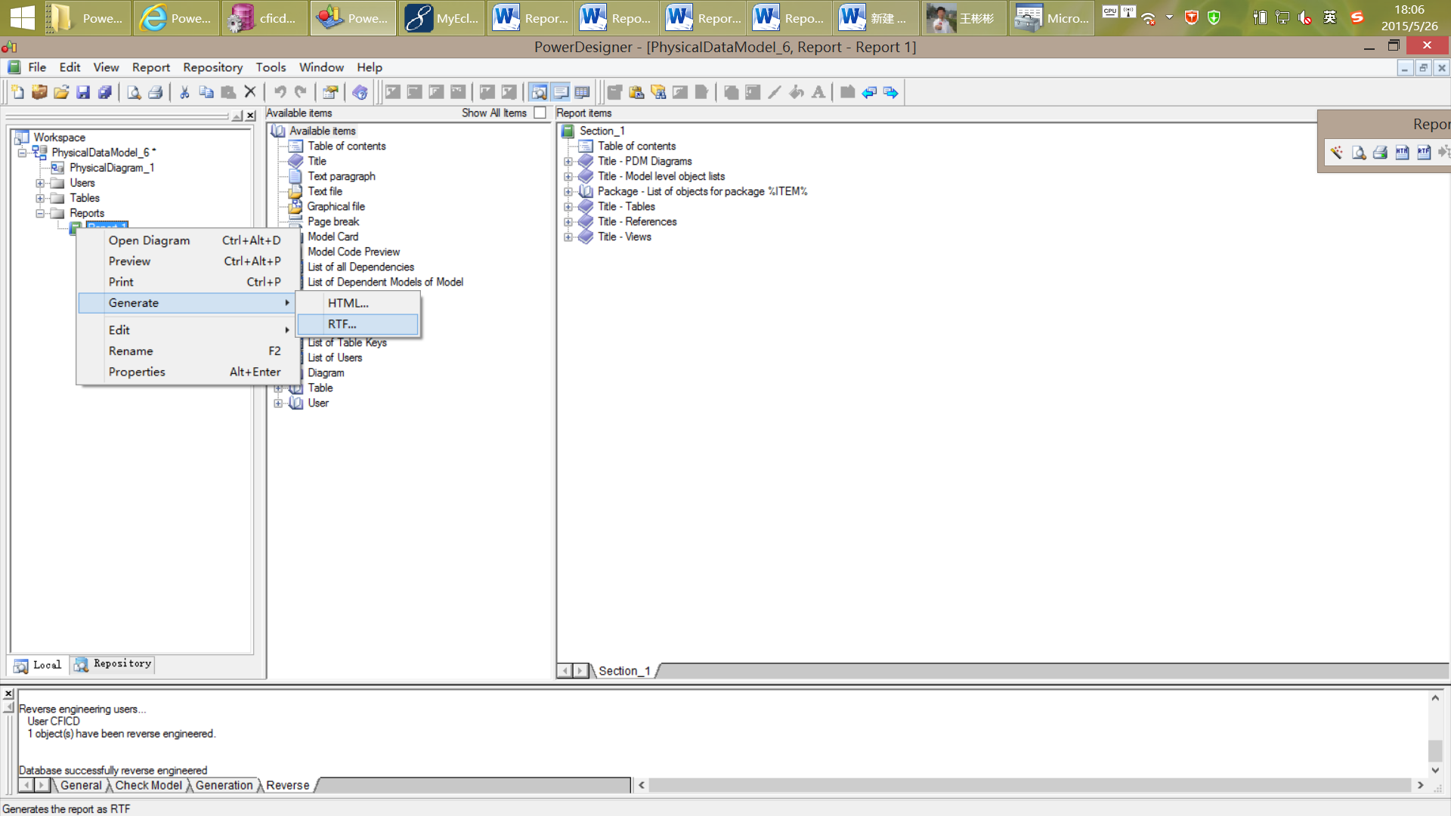
Task: Click the Print Preview toolbar icon
Action: [x=134, y=92]
